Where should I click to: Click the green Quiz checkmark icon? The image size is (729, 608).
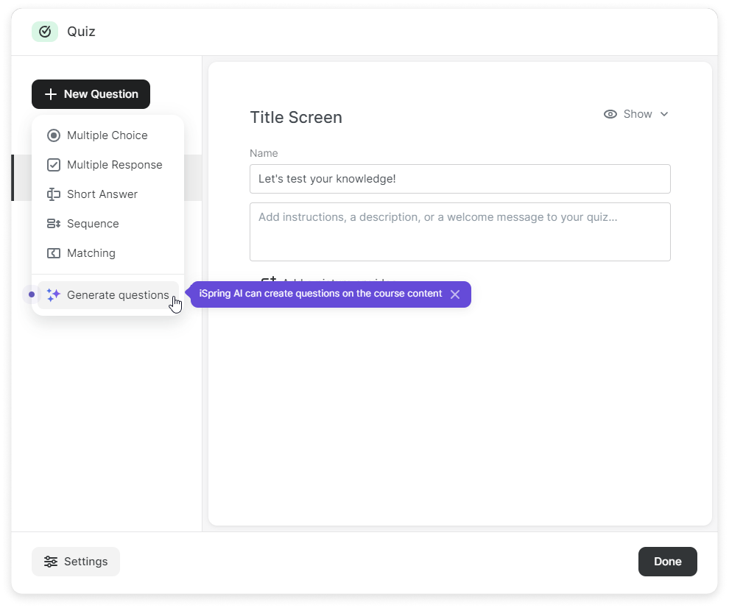(x=45, y=32)
